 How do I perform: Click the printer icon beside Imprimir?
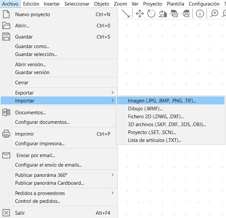point(6,134)
